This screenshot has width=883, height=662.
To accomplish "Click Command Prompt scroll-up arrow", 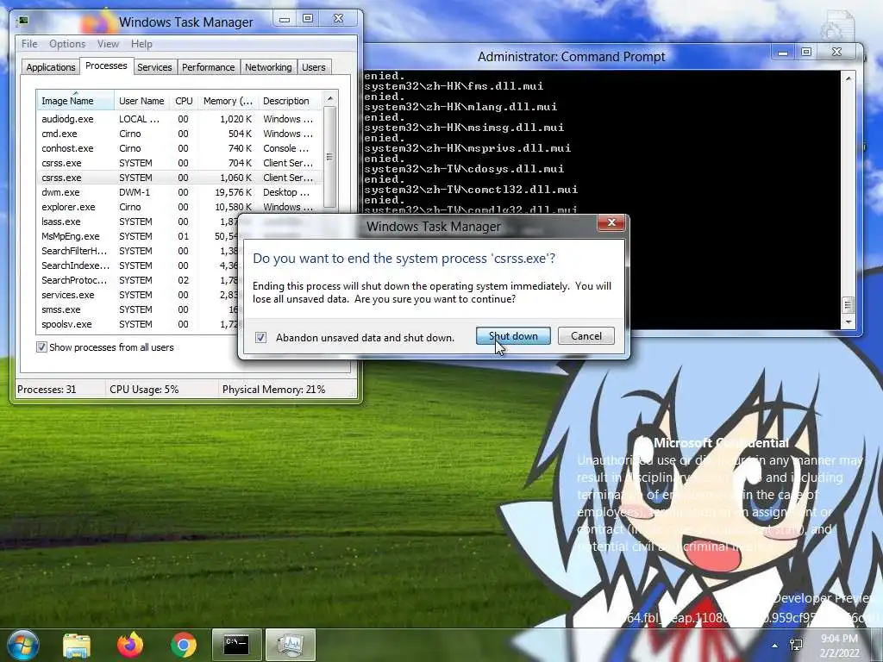I will tap(849, 78).
